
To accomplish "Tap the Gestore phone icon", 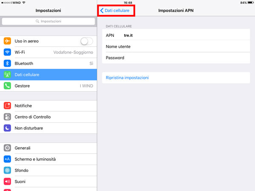I will [x=7, y=86].
